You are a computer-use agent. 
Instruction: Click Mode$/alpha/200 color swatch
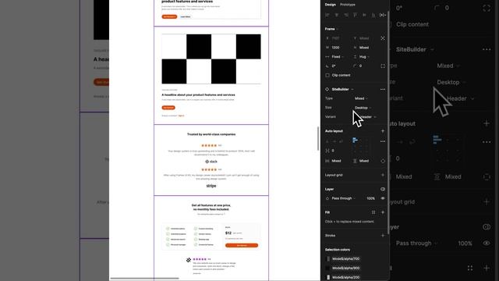[328, 277]
